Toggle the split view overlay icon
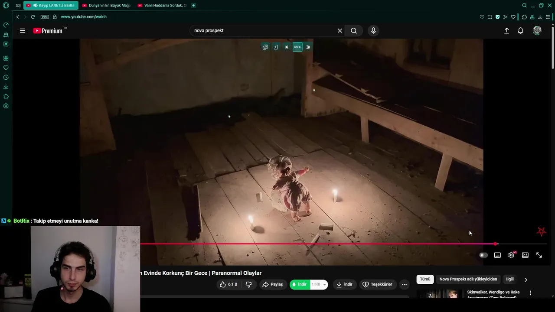 pos(307,47)
